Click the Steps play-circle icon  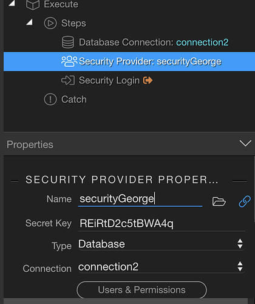point(50,23)
